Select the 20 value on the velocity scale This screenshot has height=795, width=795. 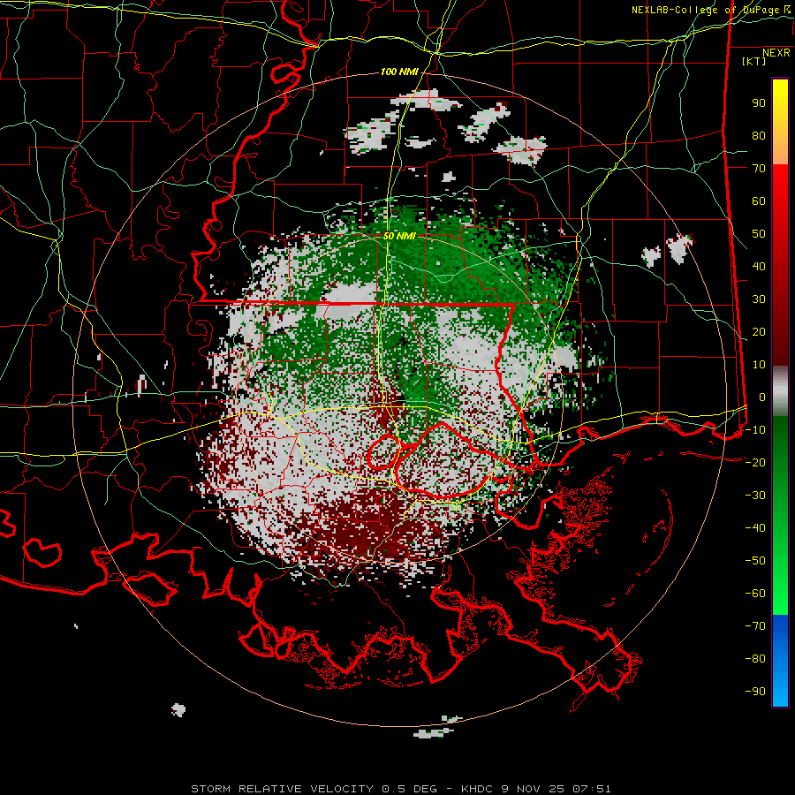(x=759, y=331)
